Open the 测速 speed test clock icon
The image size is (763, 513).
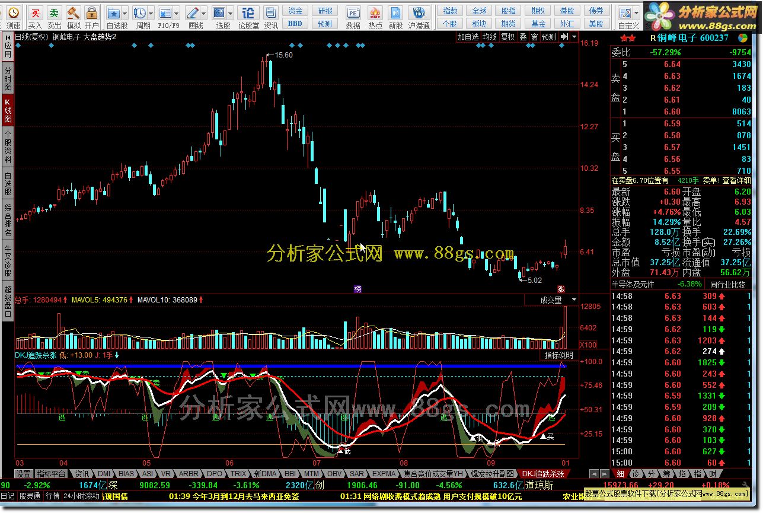[13, 12]
